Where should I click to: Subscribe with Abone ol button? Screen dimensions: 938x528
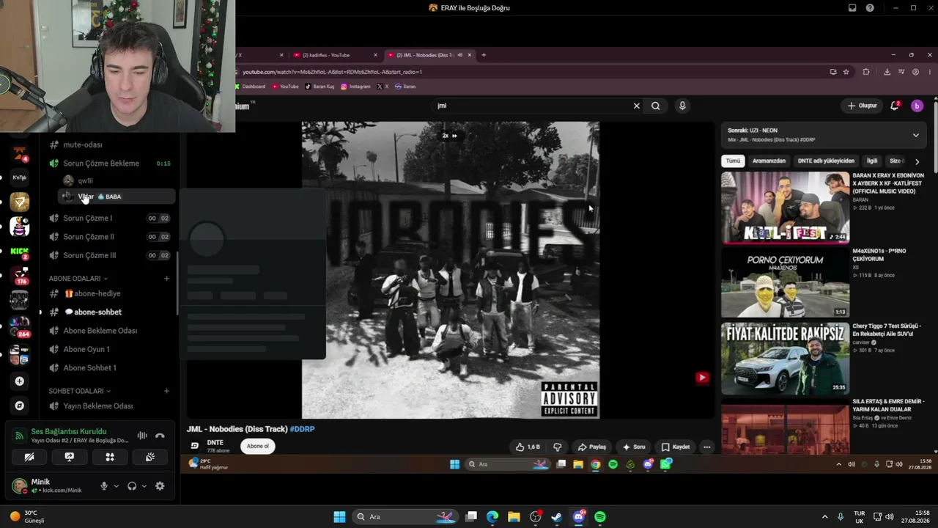pyautogui.click(x=257, y=446)
